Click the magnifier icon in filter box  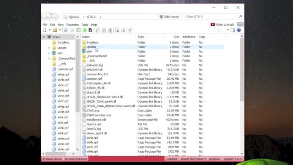(240, 16)
